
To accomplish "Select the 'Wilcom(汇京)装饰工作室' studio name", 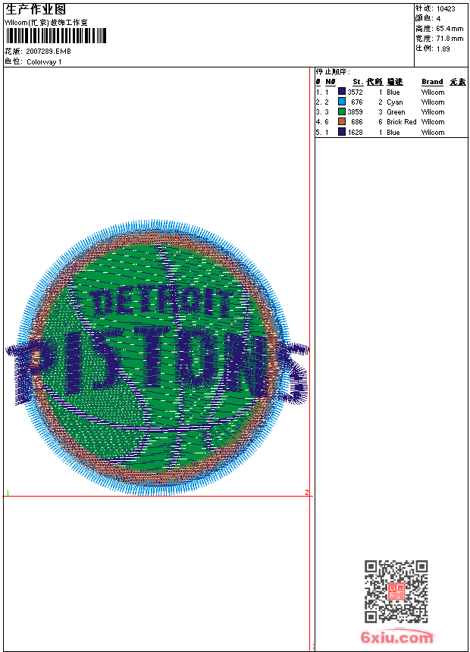I will coord(45,23).
